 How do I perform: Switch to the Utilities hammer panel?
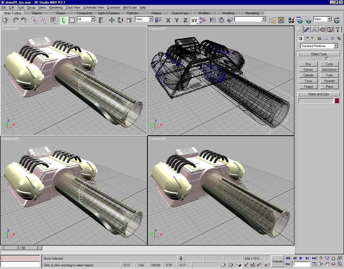338,30
